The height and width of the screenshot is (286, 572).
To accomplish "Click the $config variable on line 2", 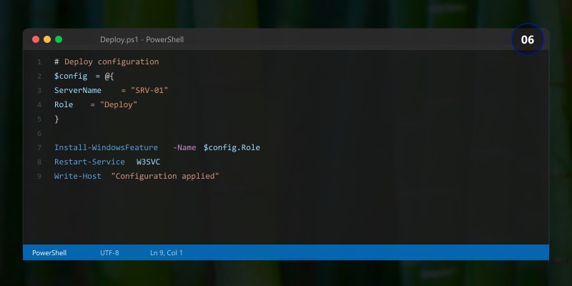I will 71,77.
